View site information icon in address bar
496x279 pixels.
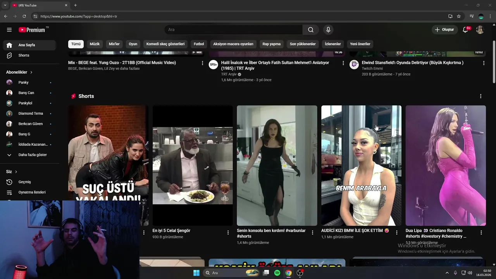pos(35,16)
